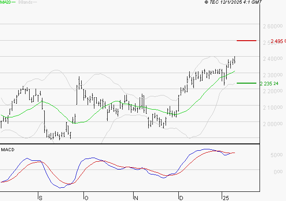Click the 25 year marker on time axis
The width and height of the screenshot is (286, 201).
pyautogui.click(x=225, y=197)
